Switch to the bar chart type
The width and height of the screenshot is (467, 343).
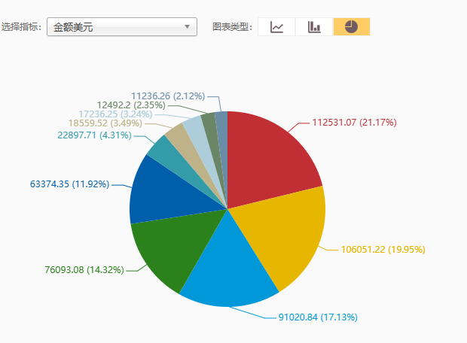(314, 27)
